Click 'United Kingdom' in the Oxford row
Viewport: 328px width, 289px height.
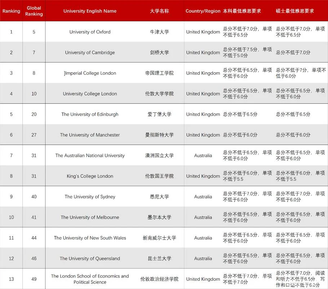203,32
